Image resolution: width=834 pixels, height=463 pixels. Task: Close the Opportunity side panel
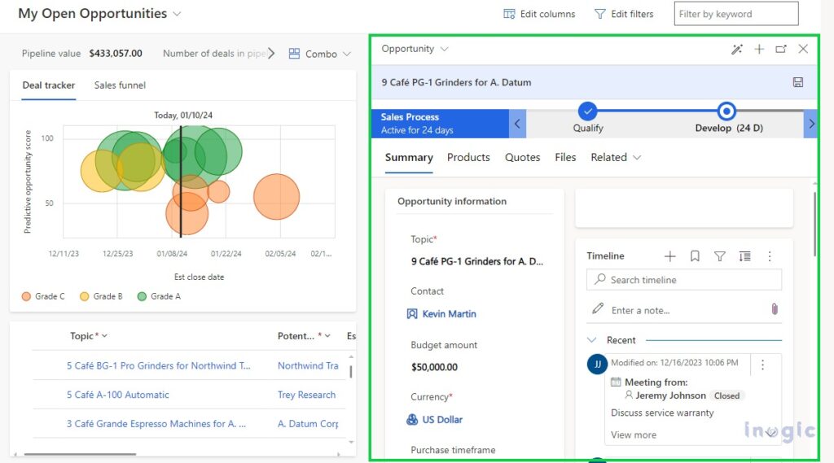[x=803, y=49]
